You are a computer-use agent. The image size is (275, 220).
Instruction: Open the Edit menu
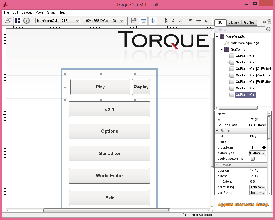pyautogui.click(x=15, y=12)
